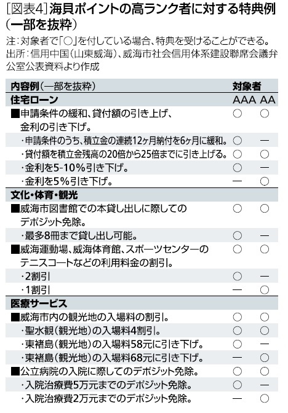Click the AAA circle for 最多8冊まで貸し出し可能

pos(238,235)
